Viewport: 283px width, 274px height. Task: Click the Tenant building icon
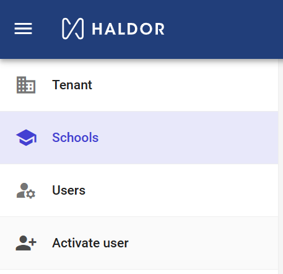coord(26,85)
